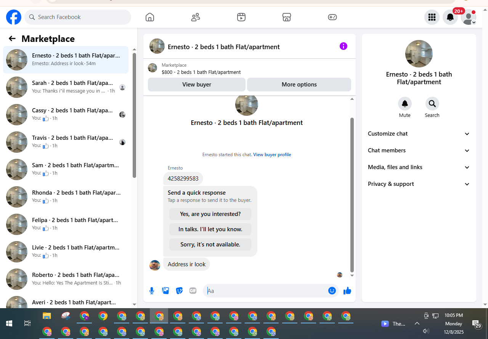Open the Facebook logo home link

[x=14, y=17]
